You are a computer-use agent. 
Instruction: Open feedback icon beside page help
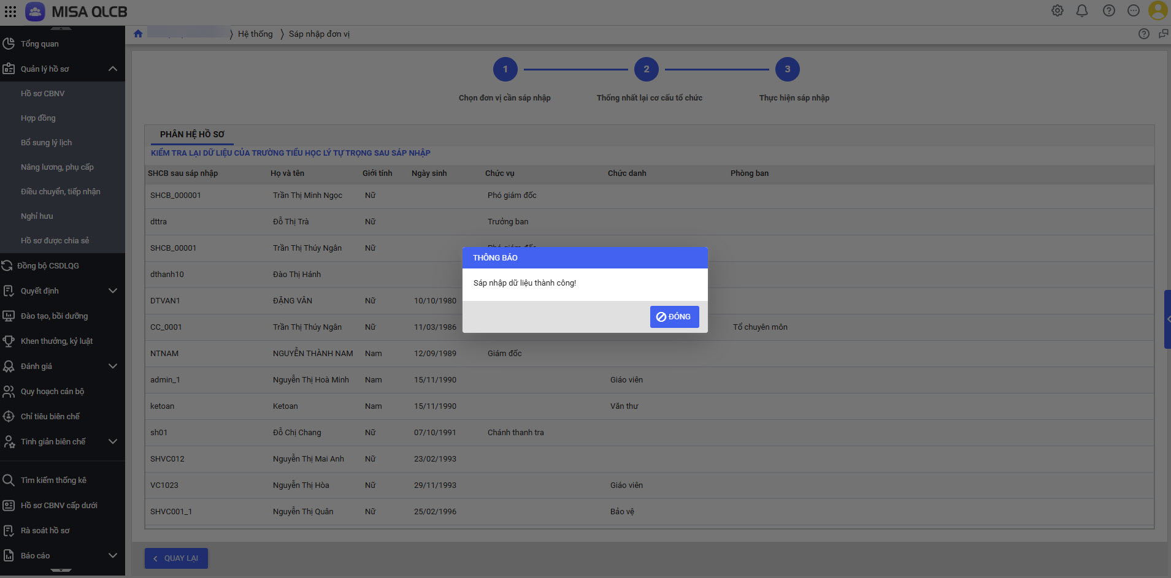[1163, 34]
